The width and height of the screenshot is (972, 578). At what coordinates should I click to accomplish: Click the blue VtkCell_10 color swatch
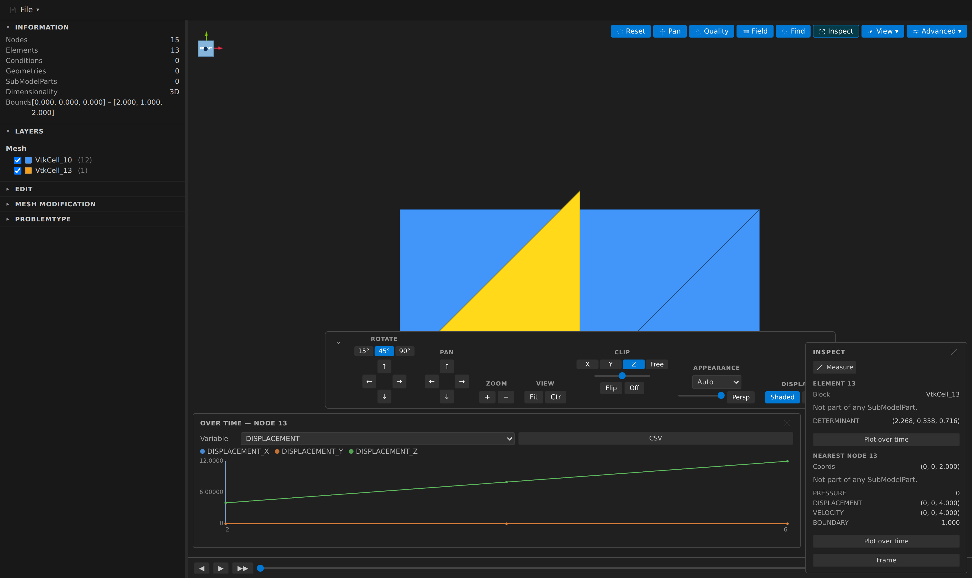[x=28, y=160]
